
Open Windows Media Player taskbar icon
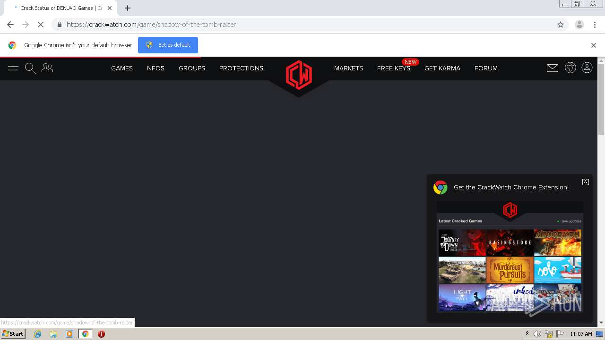69,334
